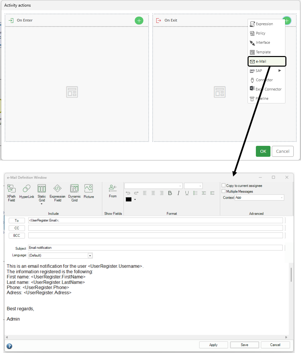The image size is (301, 353).
Task: Insert a Picture into the email
Action: pyautogui.click(x=89, y=192)
